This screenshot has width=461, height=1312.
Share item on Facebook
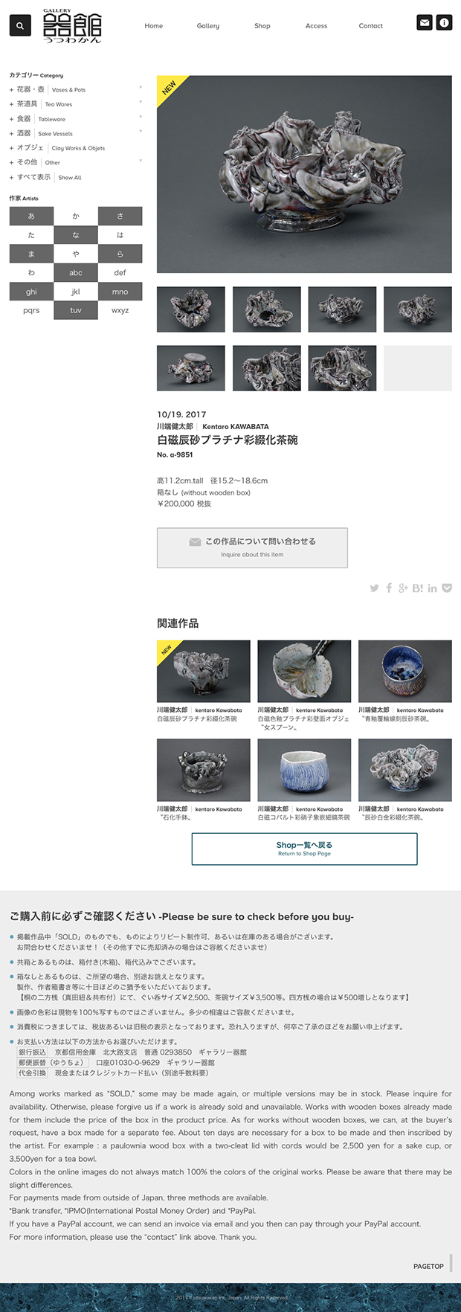click(x=389, y=588)
